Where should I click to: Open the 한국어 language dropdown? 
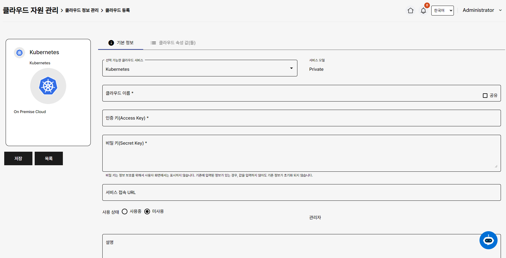coord(442,10)
